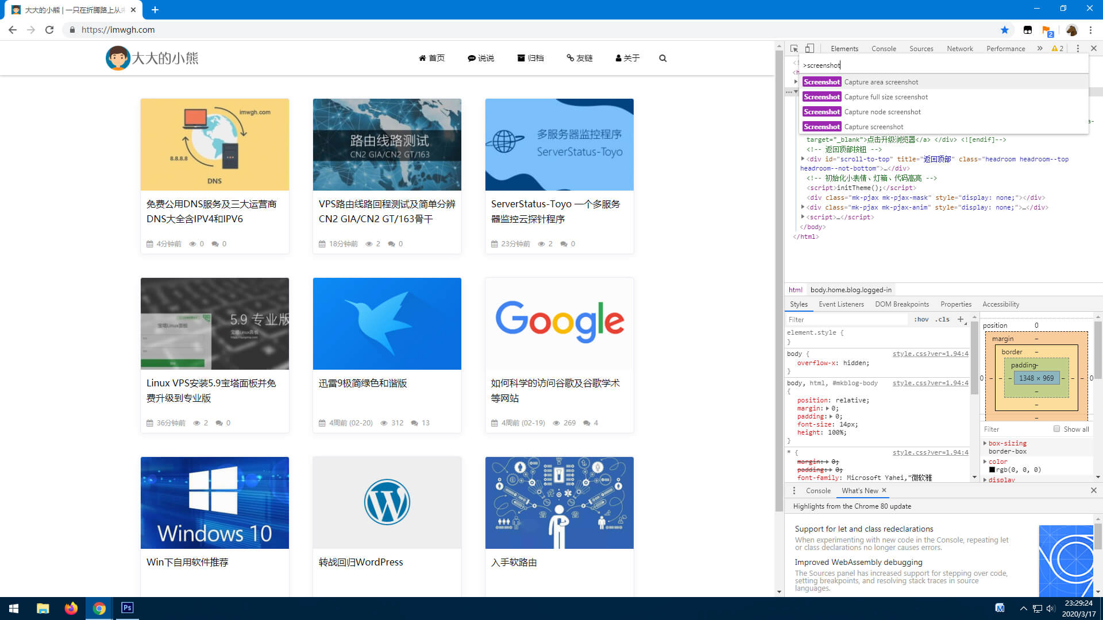Expand the computed color property
The width and height of the screenshot is (1103, 620).
tap(985, 462)
